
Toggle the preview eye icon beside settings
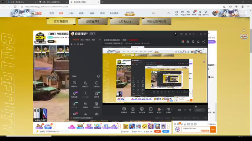tap(185, 110)
